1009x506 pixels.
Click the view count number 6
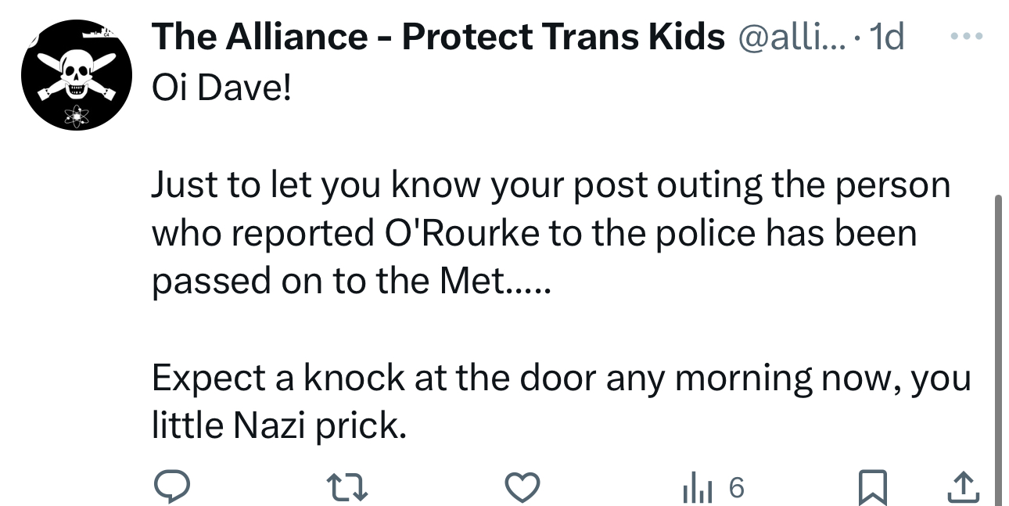tap(736, 489)
